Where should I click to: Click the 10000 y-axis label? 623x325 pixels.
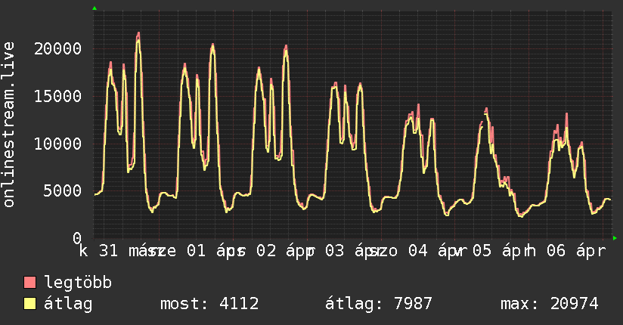[x=57, y=144]
